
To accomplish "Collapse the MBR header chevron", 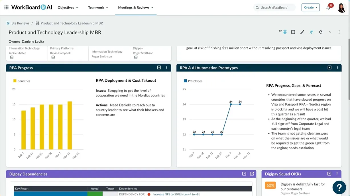I will (x=330, y=32).
